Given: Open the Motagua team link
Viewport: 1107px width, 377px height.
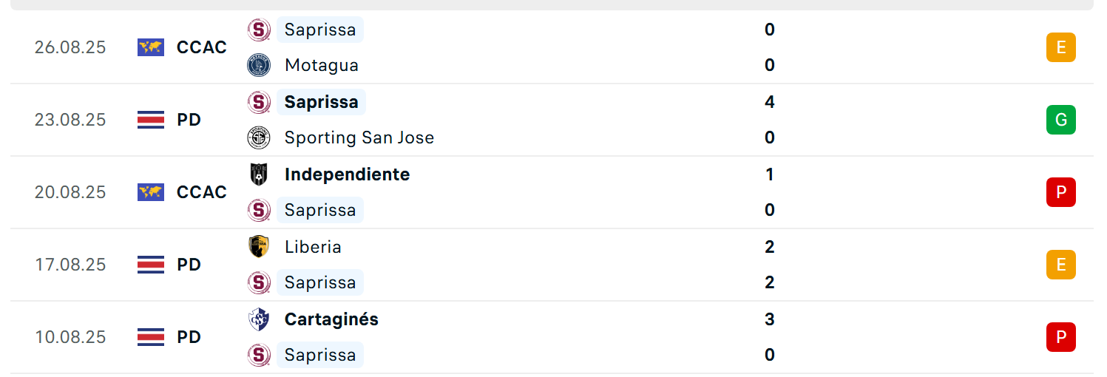Looking at the screenshot, I should [322, 65].
